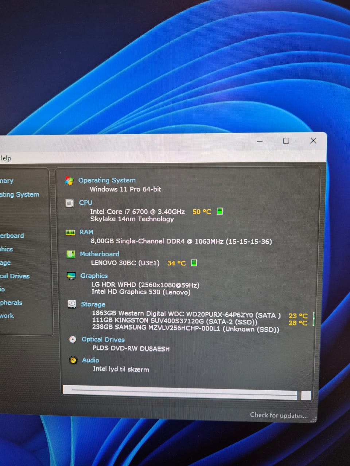The height and width of the screenshot is (466, 350).
Task: Open the Operating System section link
Action: [107, 180]
